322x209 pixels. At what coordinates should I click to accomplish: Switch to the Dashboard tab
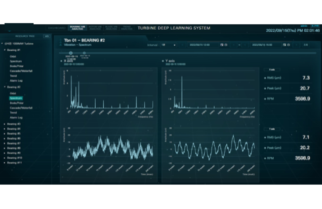(57, 28)
